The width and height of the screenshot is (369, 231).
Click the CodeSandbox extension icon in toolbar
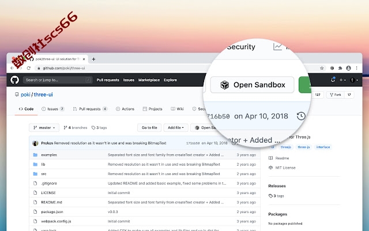(x=332, y=68)
